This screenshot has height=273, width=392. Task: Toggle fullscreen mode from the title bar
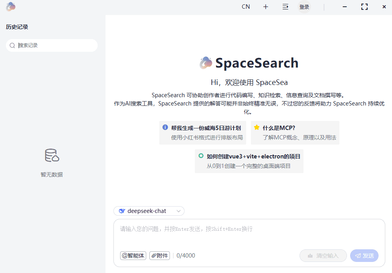[364, 7]
